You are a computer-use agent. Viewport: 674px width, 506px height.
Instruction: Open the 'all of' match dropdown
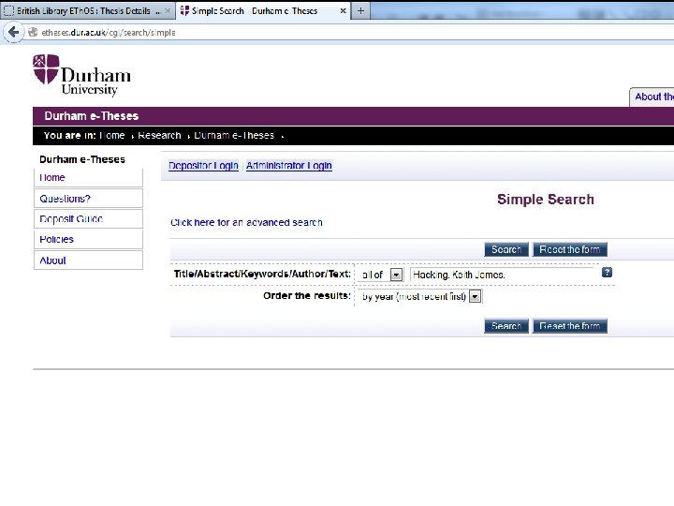click(381, 275)
